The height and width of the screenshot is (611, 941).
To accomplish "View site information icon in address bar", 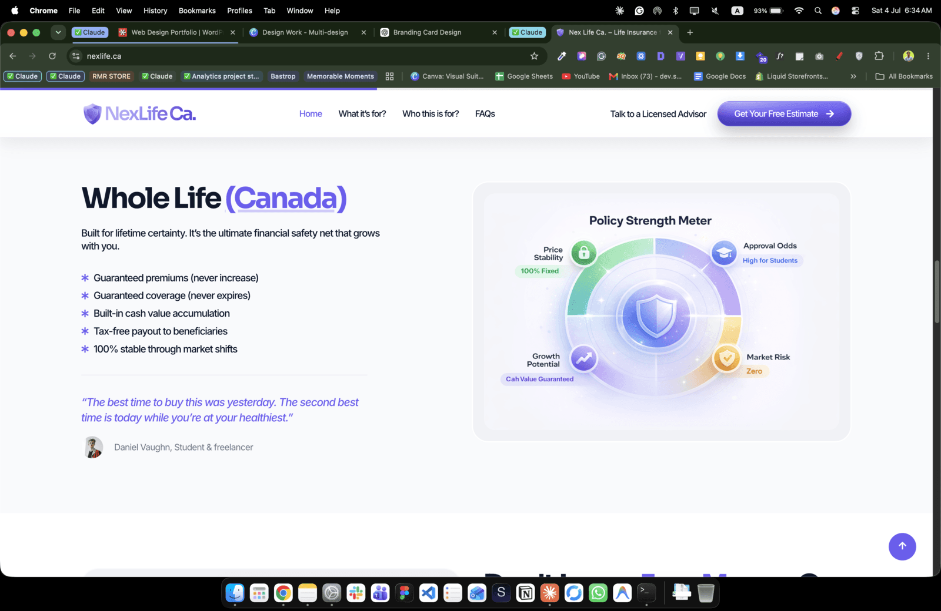I will (75, 56).
